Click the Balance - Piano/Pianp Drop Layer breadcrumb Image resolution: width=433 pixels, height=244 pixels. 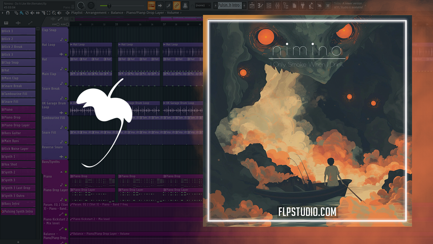144,12
